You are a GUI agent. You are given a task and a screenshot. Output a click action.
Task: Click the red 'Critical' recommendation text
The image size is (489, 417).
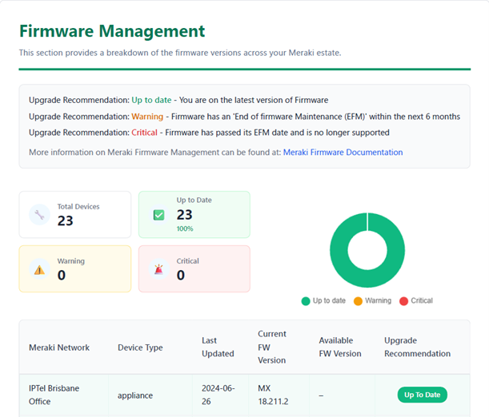click(x=144, y=133)
